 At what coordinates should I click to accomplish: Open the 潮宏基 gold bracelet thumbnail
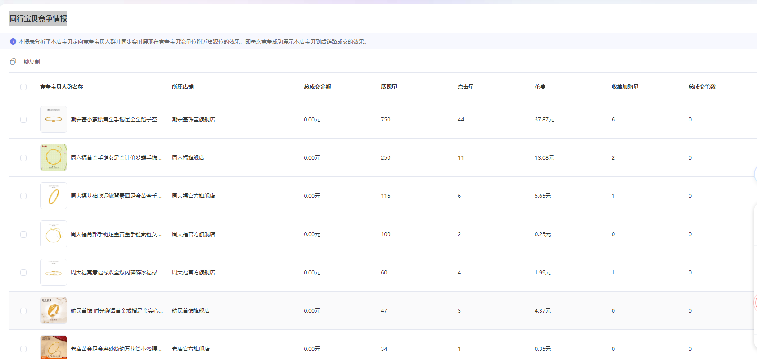tap(54, 119)
